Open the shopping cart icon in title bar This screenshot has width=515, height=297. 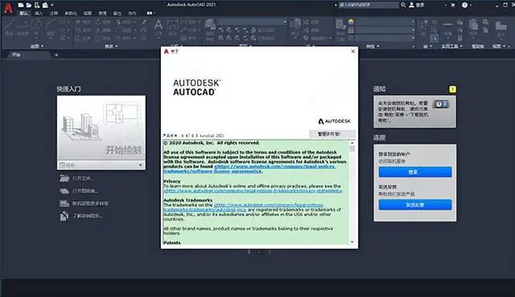click(453, 5)
